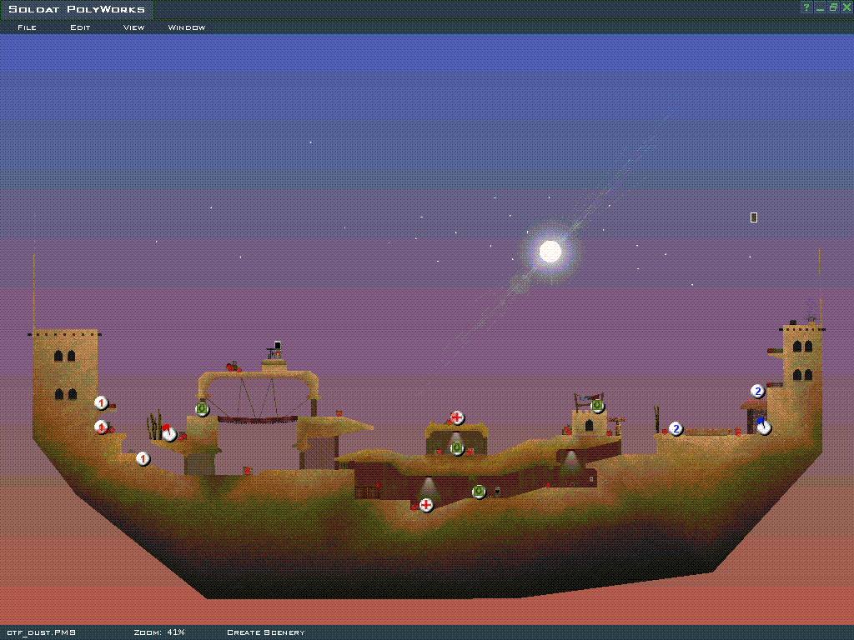Click the grenade kit spawn atop the small fort
854x640 pixels.
pos(597,406)
